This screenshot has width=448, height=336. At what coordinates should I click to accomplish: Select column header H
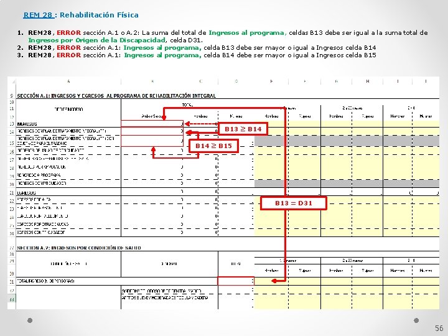click(368, 82)
